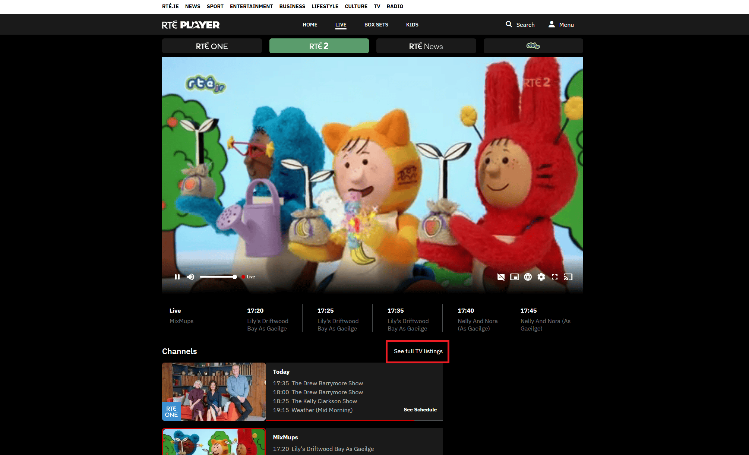
Task: Go to the KIDS section
Action: (x=412, y=25)
